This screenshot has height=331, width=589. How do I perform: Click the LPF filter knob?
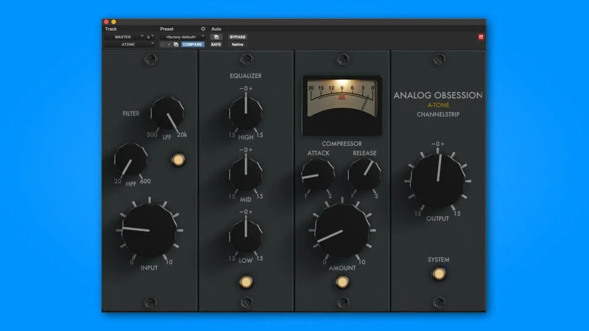[x=167, y=113]
